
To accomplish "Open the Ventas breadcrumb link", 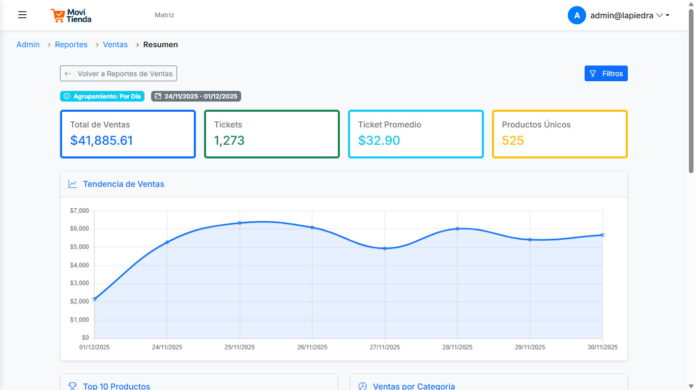I will (115, 45).
